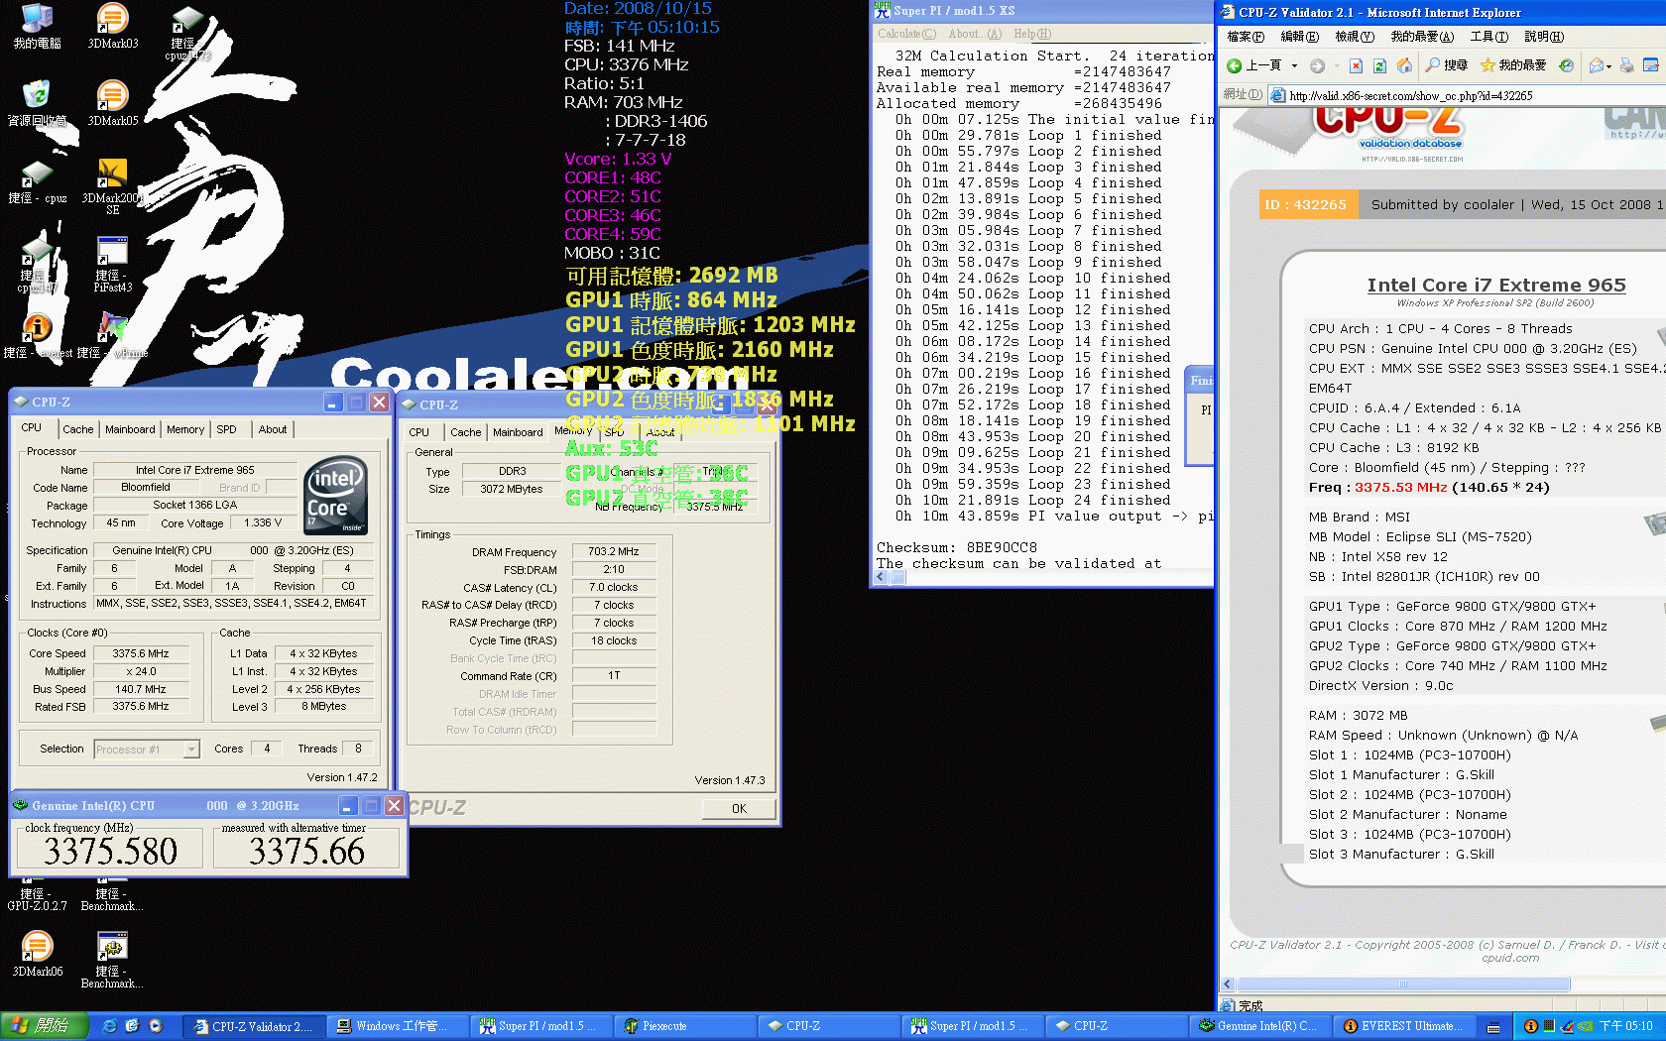Open the everest desktop shortcut icon
The height and width of the screenshot is (1041, 1666).
(x=37, y=335)
